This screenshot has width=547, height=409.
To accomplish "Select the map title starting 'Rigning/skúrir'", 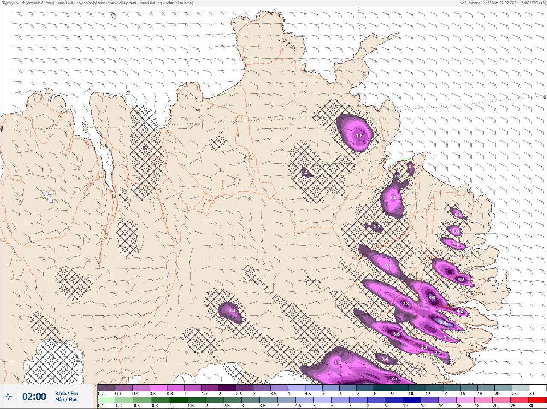I will (98, 3).
